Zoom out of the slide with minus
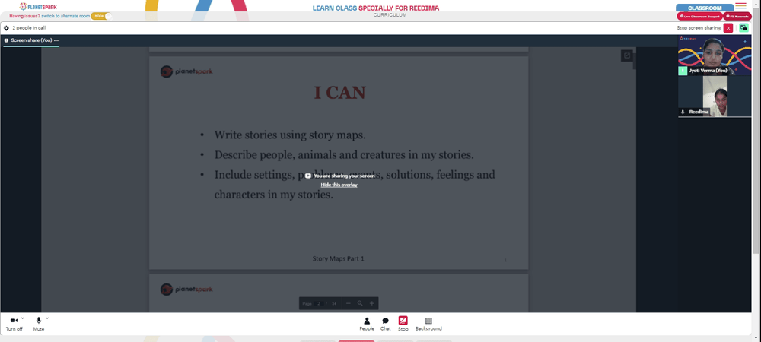761x342 pixels. tap(349, 303)
